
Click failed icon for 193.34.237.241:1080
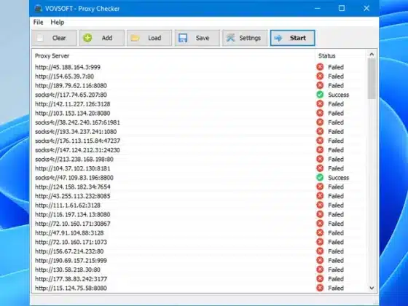point(320,131)
